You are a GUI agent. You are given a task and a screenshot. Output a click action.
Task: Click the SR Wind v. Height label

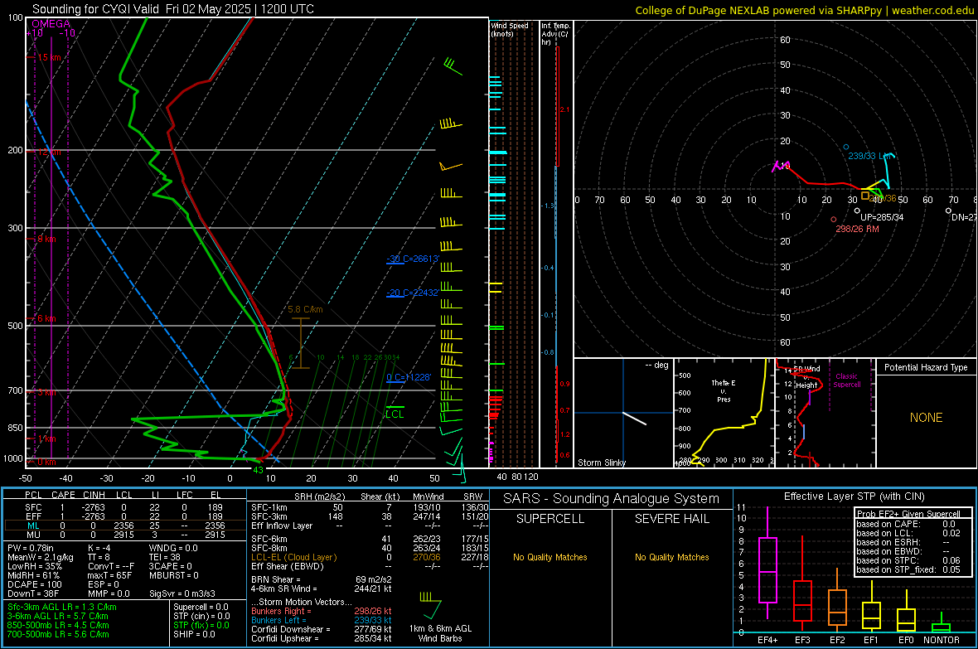[806, 377]
